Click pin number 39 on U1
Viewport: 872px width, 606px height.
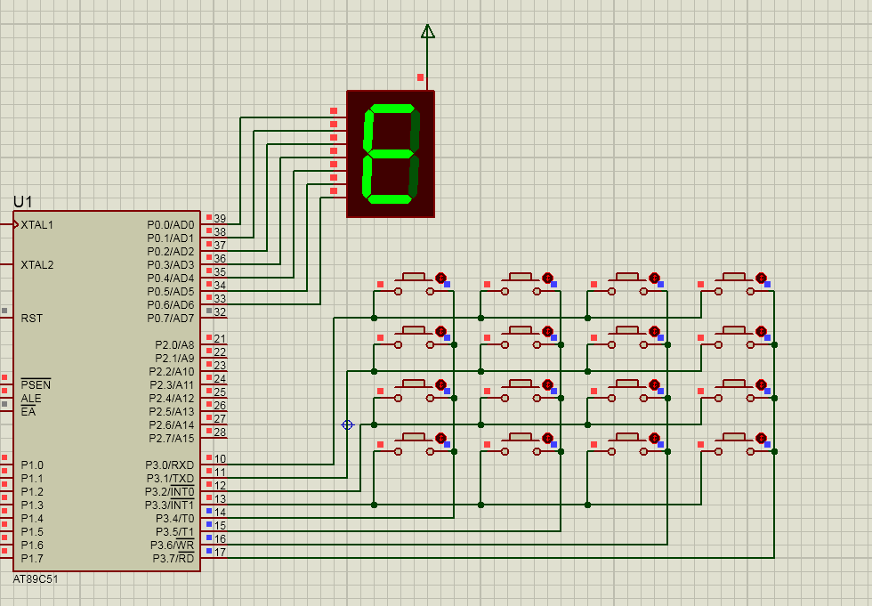pos(221,219)
